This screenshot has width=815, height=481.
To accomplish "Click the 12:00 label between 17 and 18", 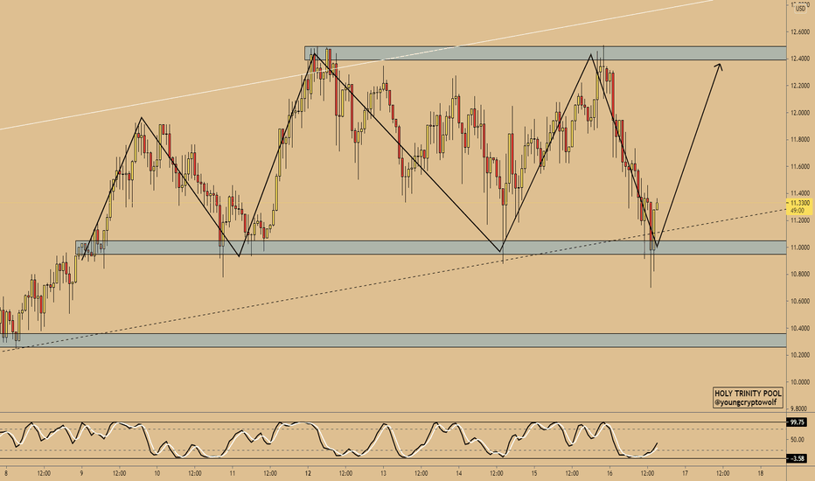I will coord(722,474).
